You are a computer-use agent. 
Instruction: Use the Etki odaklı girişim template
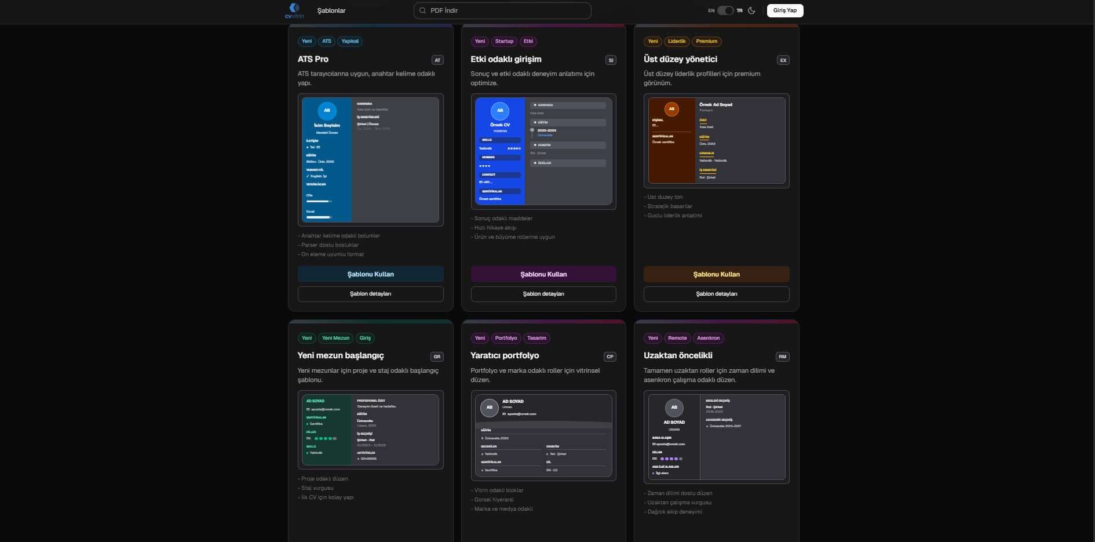click(543, 274)
